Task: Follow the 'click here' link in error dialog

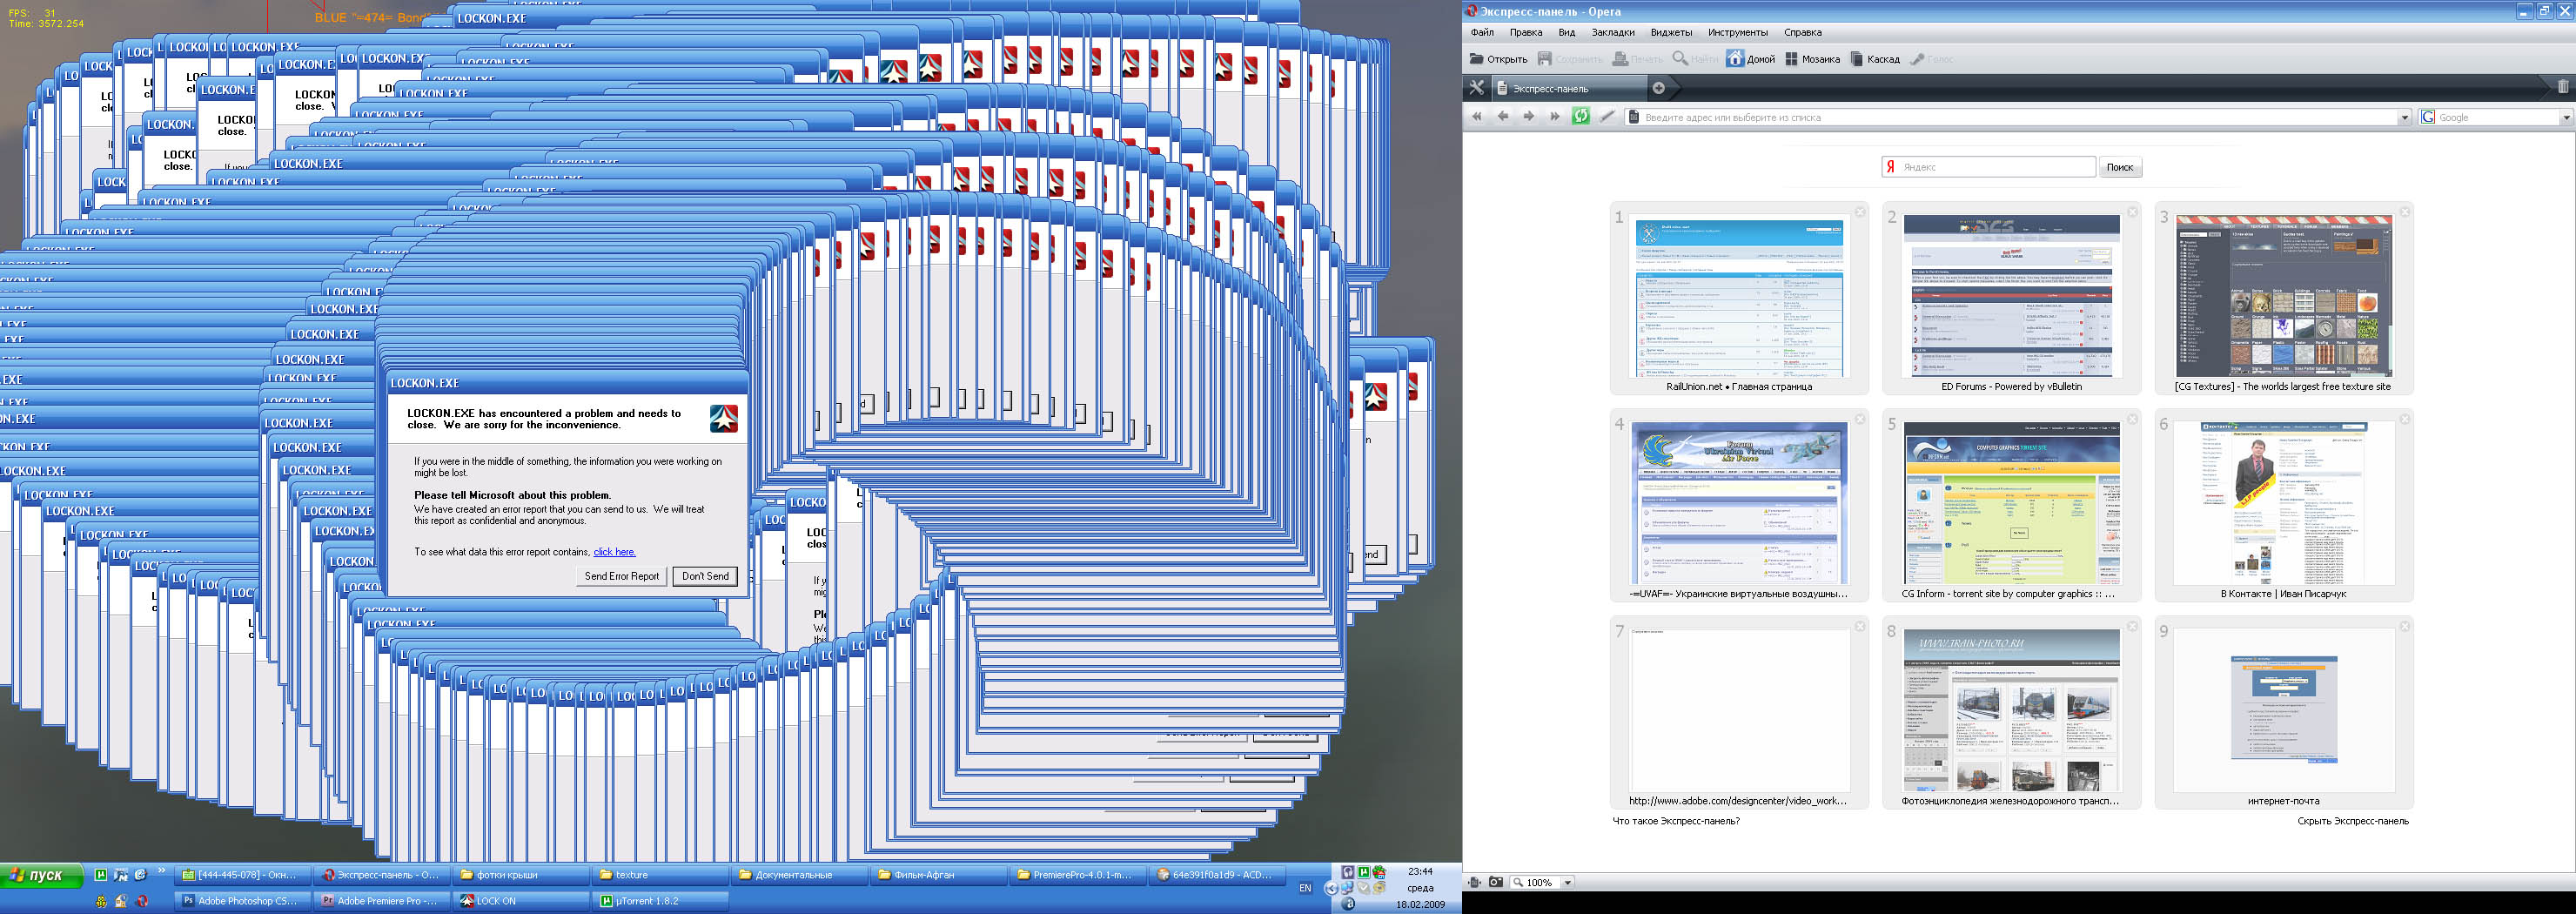Action: coord(614,552)
